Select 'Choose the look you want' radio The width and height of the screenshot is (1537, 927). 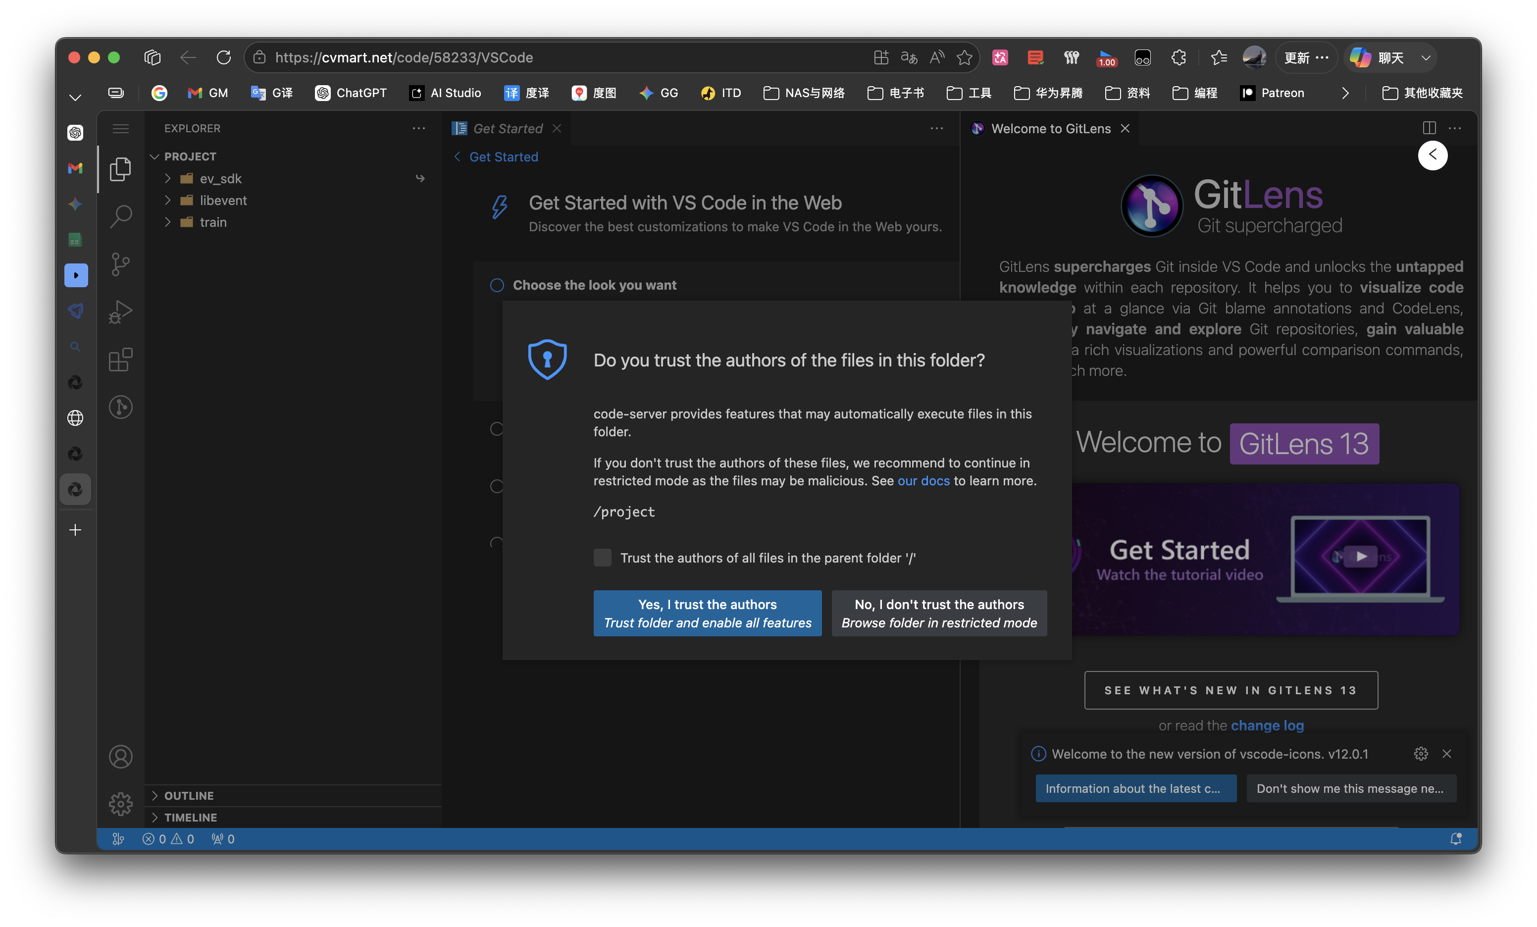(497, 285)
